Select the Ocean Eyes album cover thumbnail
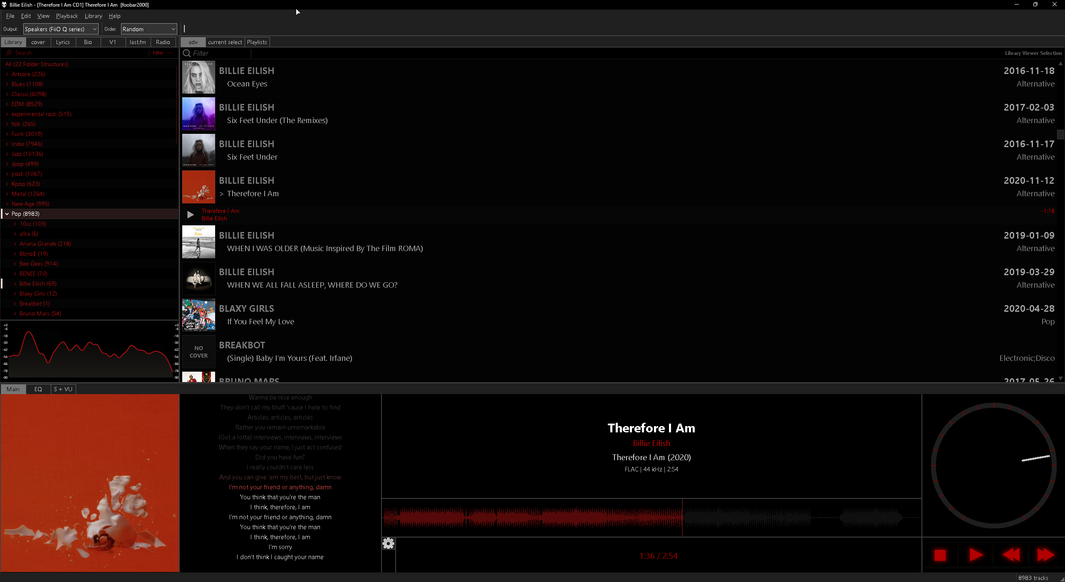 coord(198,77)
